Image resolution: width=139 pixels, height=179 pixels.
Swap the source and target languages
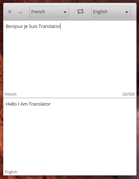coord(80,11)
